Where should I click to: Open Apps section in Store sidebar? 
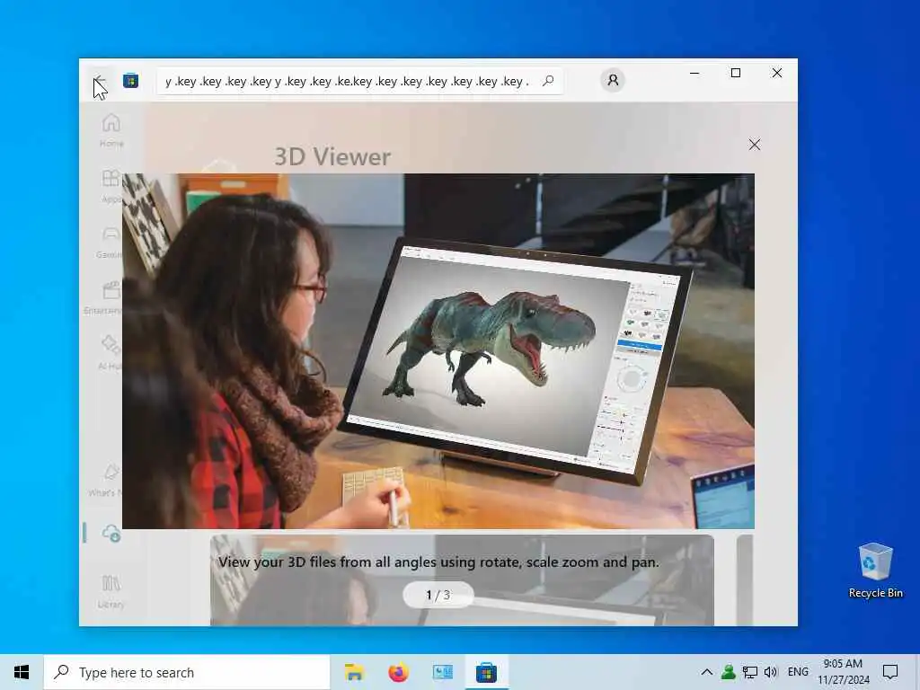point(111,187)
